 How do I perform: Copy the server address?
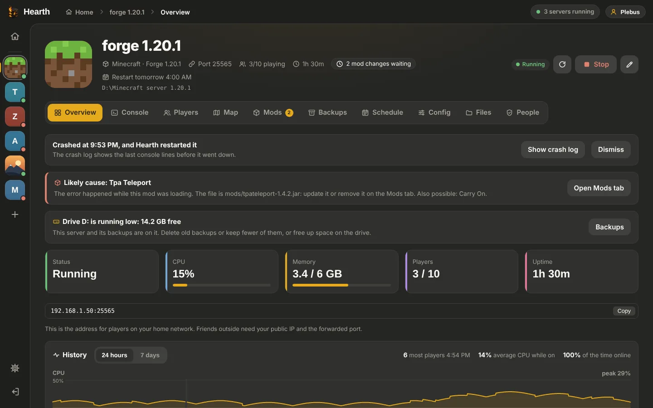coord(624,311)
